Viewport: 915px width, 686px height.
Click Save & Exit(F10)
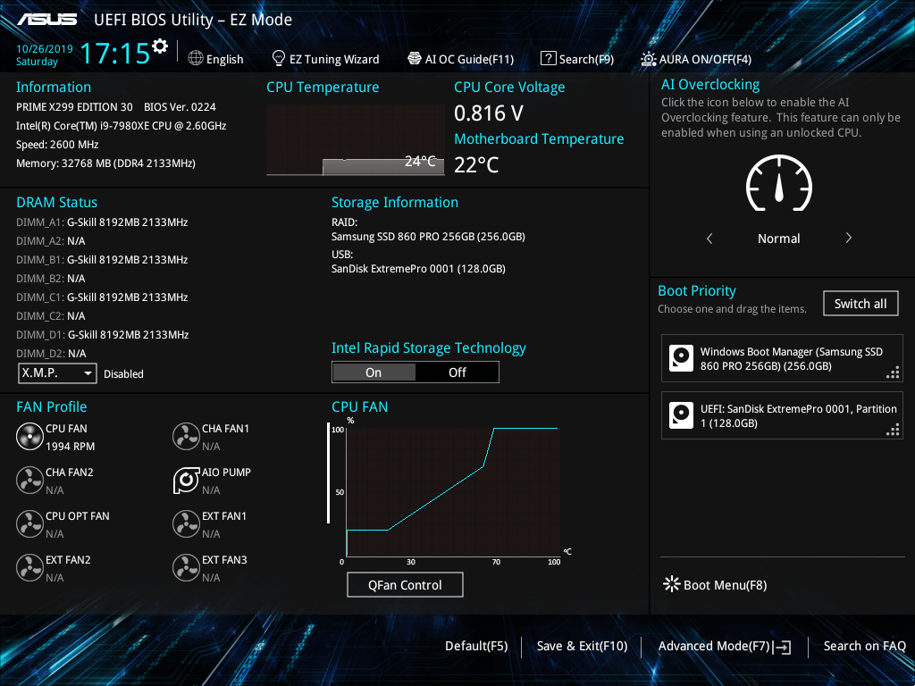click(582, 647)
